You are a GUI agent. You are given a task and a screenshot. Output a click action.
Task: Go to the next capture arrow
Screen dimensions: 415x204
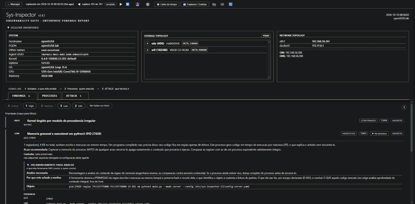coord(121,4)
